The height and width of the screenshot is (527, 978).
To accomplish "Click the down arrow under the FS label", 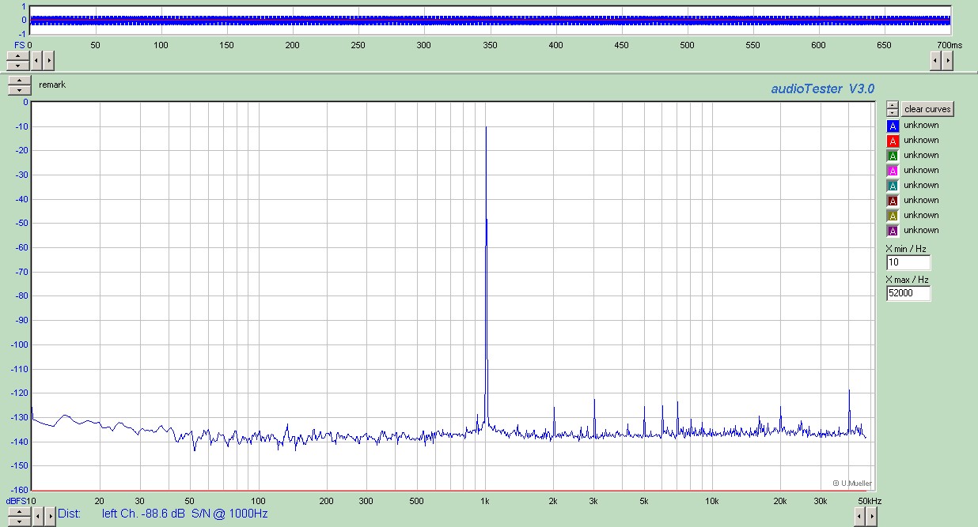I will 17,65.
